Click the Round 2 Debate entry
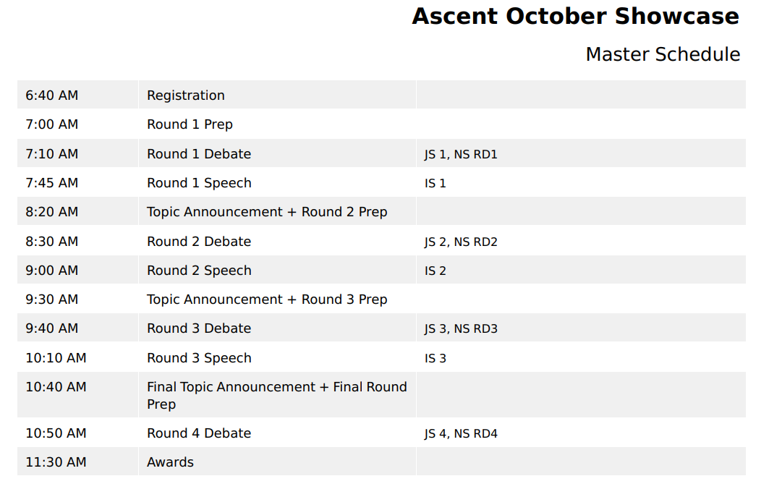This screenshot has height=497, width=769. pyautogui.click(x=199, y=241)
